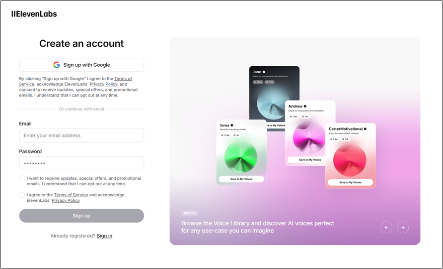Open the Sign in link
Screen dimensions: 443x269
104,236
